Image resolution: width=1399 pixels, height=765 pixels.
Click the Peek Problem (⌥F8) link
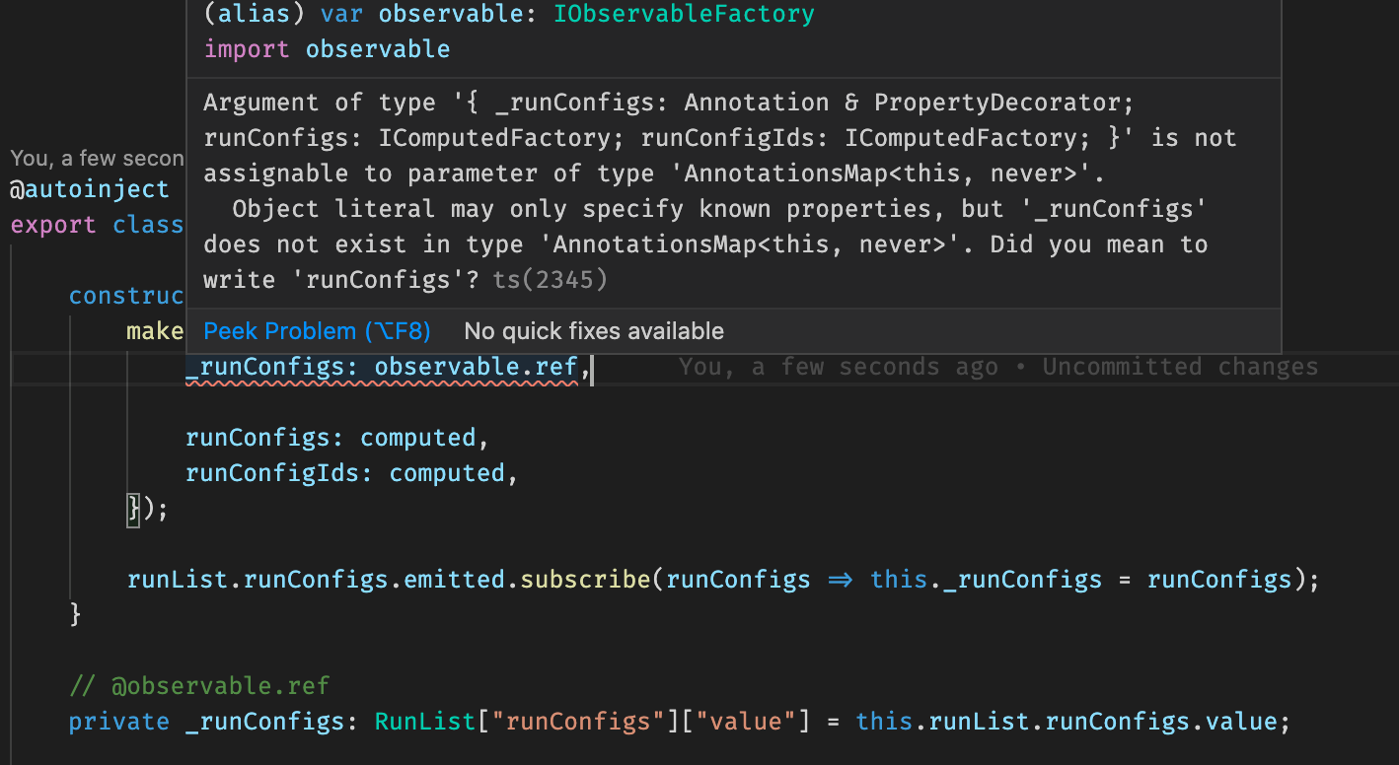click(x=317, y=331)
